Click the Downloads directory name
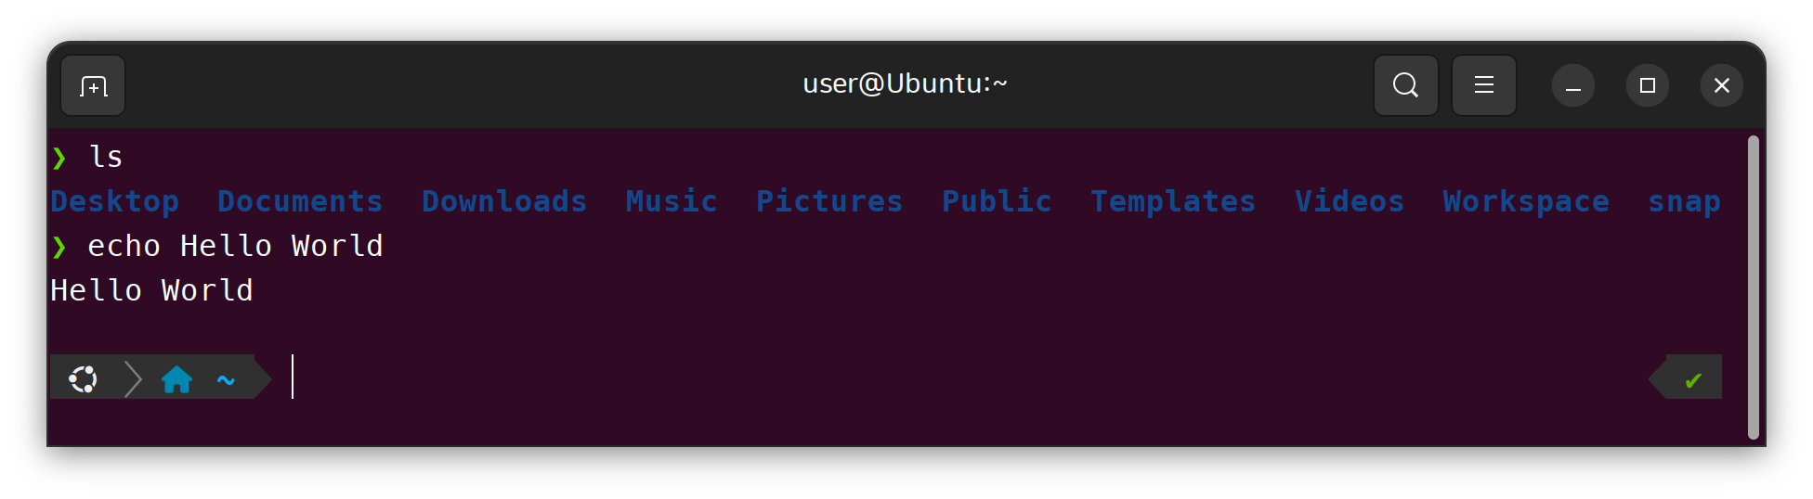Screen dimensions: 1813x499 [504, 201]
